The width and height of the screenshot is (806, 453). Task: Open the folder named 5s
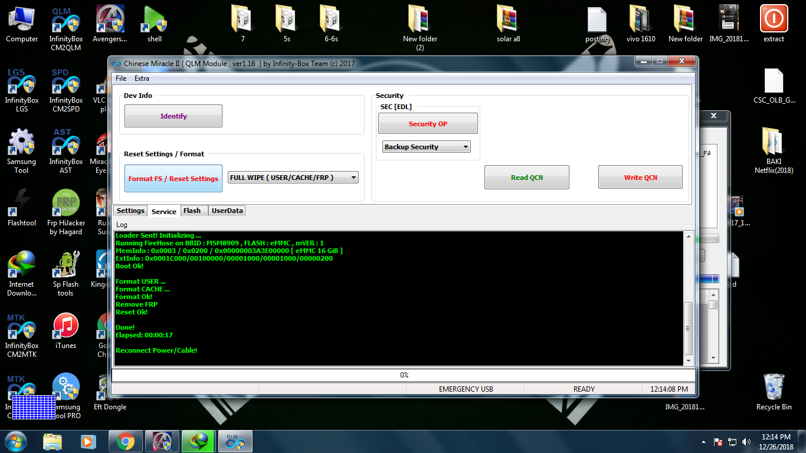point(287,24)
